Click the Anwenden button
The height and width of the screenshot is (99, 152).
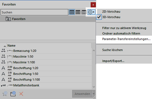click(x=82, y=94)
